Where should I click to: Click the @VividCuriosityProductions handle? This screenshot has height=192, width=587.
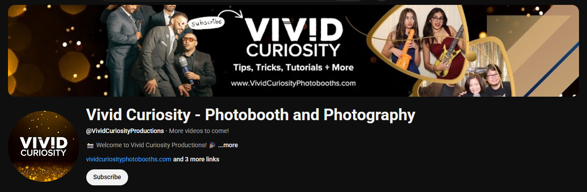[125, 131]
